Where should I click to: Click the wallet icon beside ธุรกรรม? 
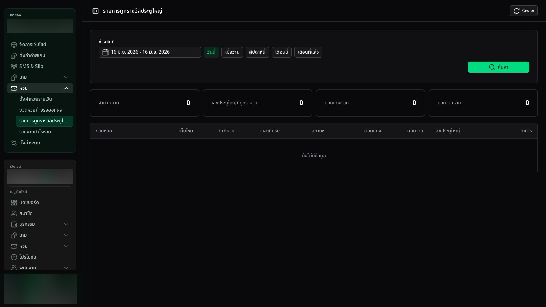click(x=14, y=224)
